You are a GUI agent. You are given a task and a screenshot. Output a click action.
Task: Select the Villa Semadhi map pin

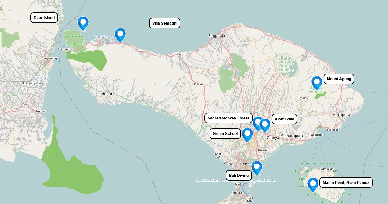tap(120, 34)
